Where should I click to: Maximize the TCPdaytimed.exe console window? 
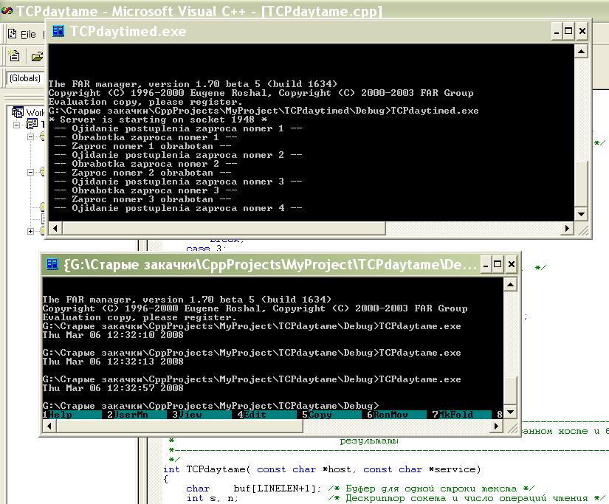pos(568,31)
